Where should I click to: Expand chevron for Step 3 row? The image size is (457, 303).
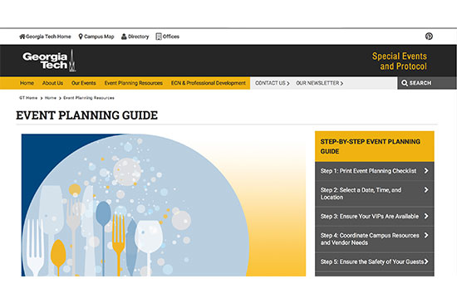pos(426,216)
